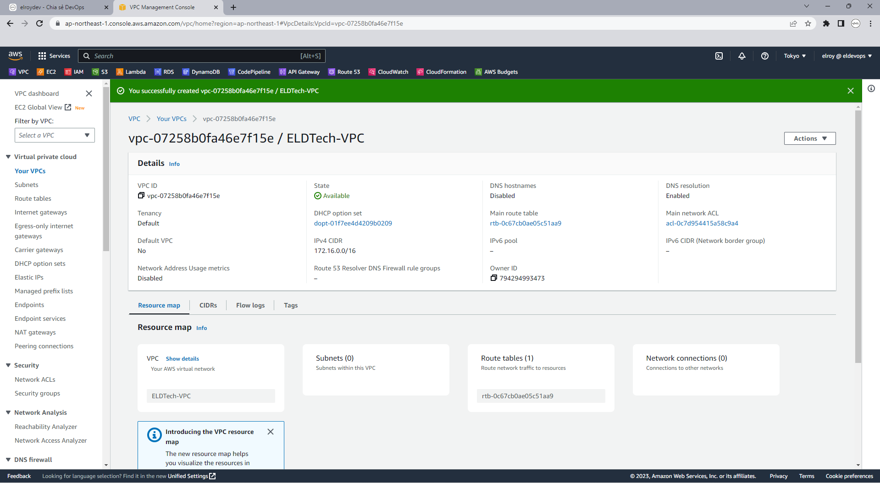Go to NAT gateways in side navigation
Image resolution: width=880 pixels, height=483 pixels.
tap(35, 332)
